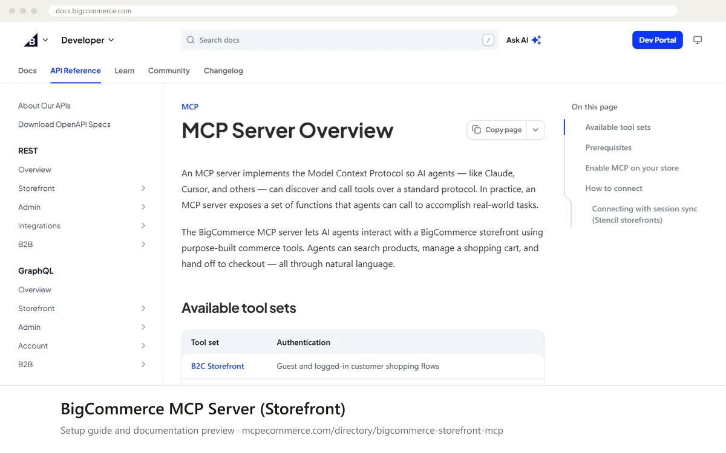Open the B2C Storefront tool set link
Viewport: 726px width, 453px height.
click(x=218, y=366)
